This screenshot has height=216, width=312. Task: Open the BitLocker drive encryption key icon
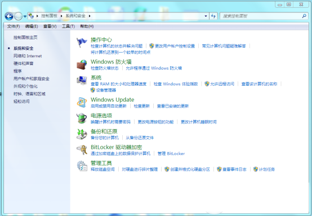[82, 150]
